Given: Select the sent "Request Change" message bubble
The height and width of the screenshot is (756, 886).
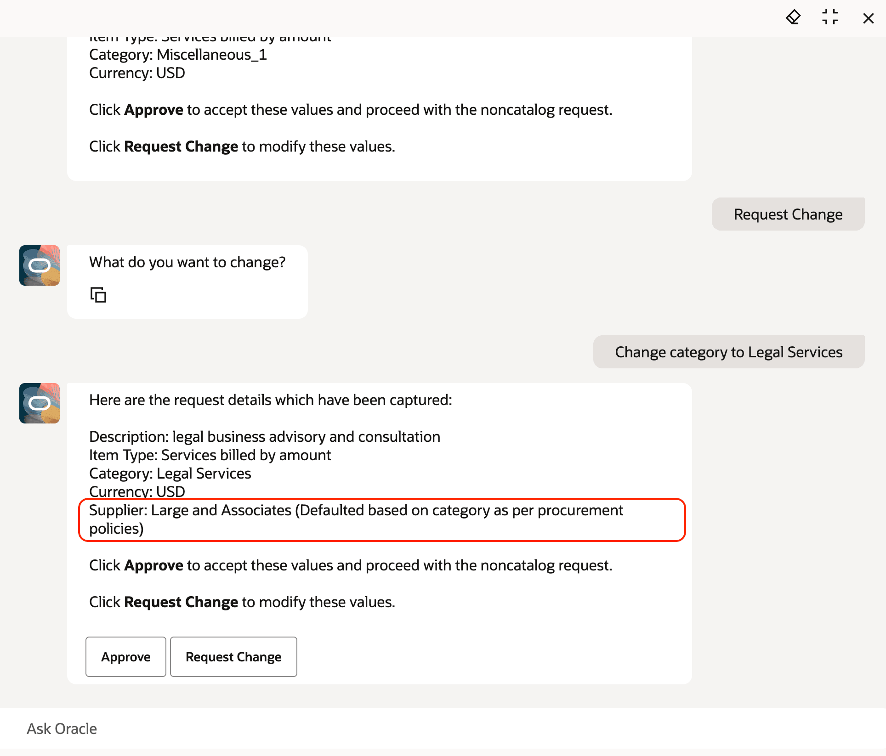Looking at the screenshot, I should [788, 214].
